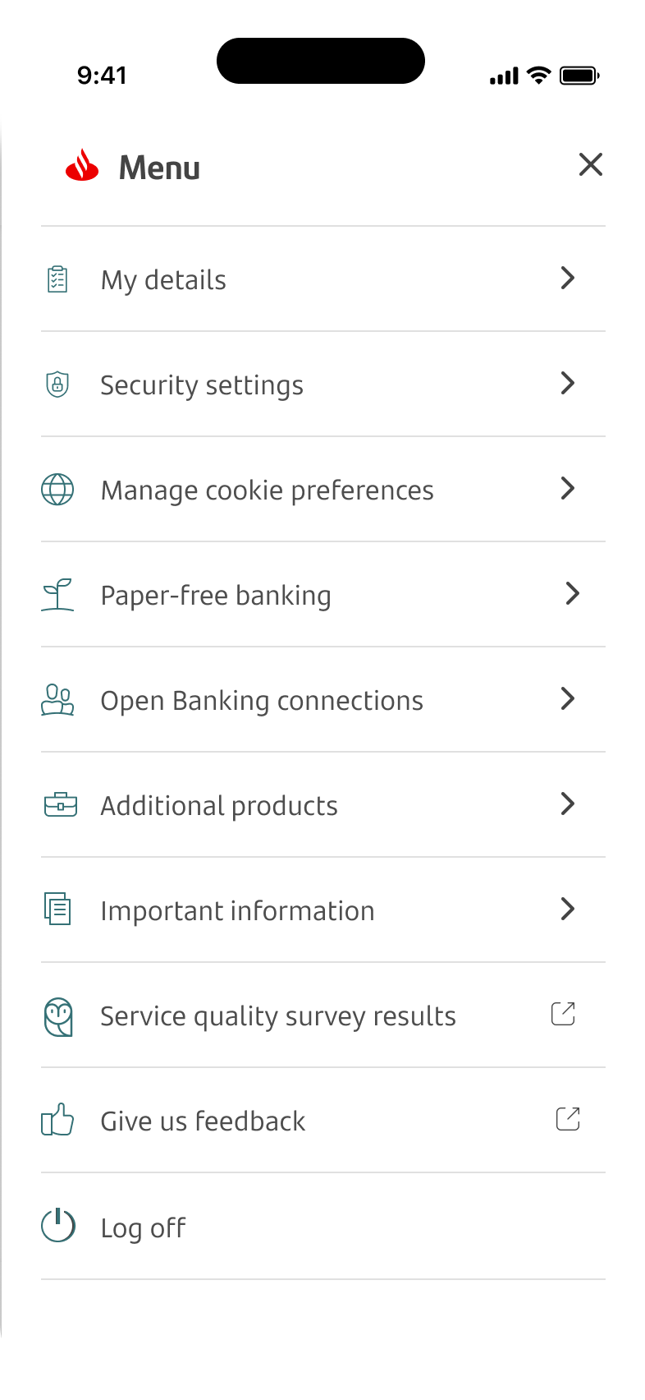
Task: Click external link icon for Give us feedback
Action: coord(568,1118)
